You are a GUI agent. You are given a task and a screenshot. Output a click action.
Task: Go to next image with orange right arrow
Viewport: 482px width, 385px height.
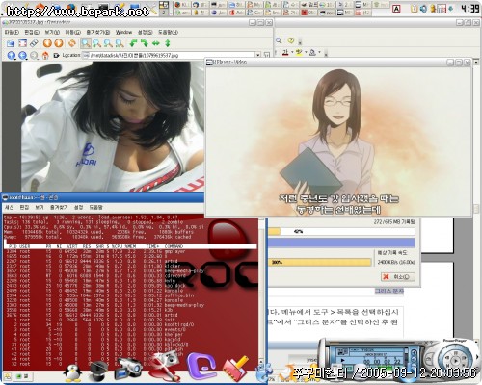[x=59, y=43]
